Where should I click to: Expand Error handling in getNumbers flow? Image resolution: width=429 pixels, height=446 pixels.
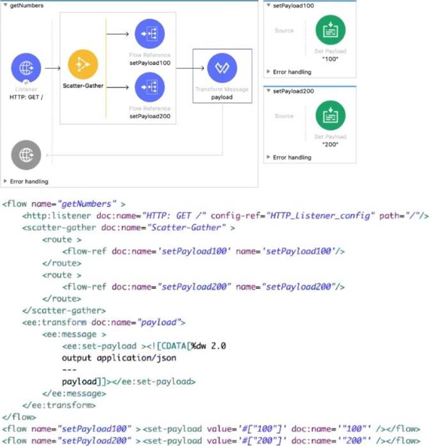(x=6, y=181)
